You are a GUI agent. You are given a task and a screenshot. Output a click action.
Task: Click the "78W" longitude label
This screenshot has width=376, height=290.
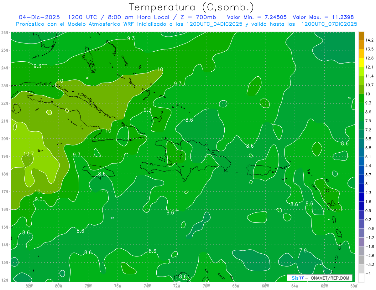tap(88, 286)
